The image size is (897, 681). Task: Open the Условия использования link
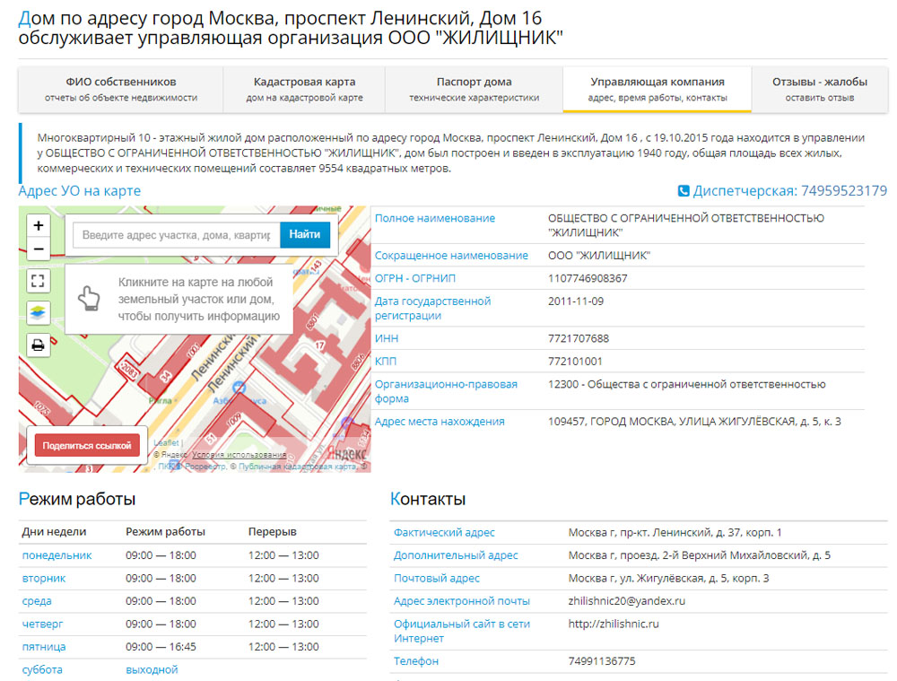(x=239, y=455)
